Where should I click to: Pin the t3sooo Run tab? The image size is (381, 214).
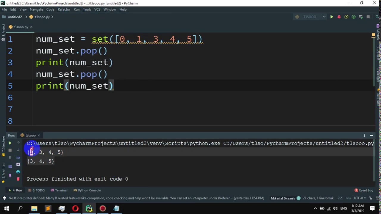point(10,175)
